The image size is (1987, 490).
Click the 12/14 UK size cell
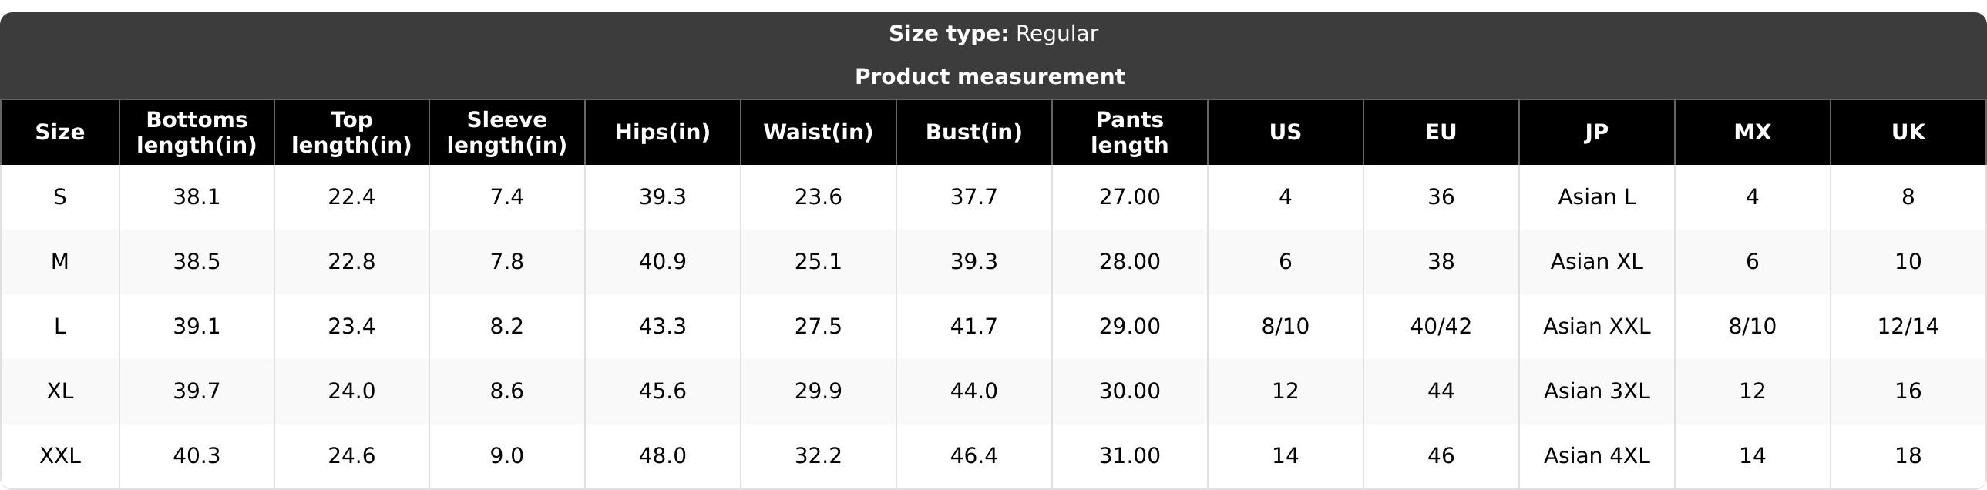pyautogui.click(x=1908, y=326)
